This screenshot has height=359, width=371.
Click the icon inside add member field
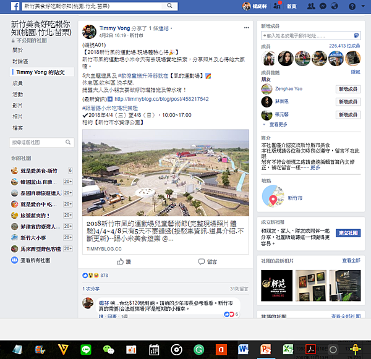(x=356, y=36)
